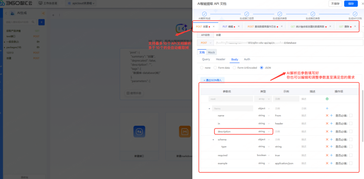Image resolution: width=364 pixels, height=179 pixels.
Task: Delete the type parameter row
Action: pyautogui.click(x=327, y=147)
